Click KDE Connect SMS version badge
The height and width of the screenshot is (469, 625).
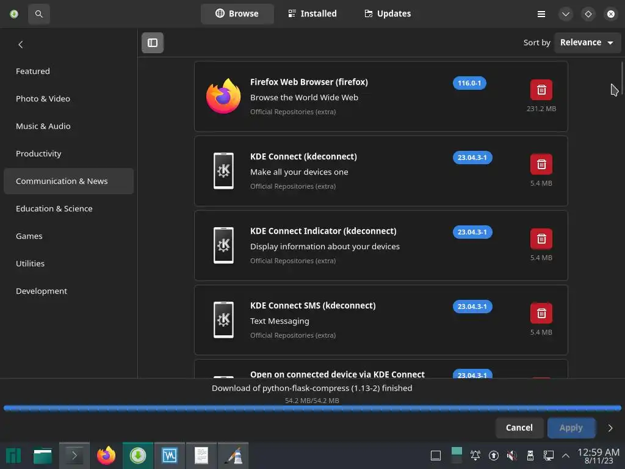(472, 307)
